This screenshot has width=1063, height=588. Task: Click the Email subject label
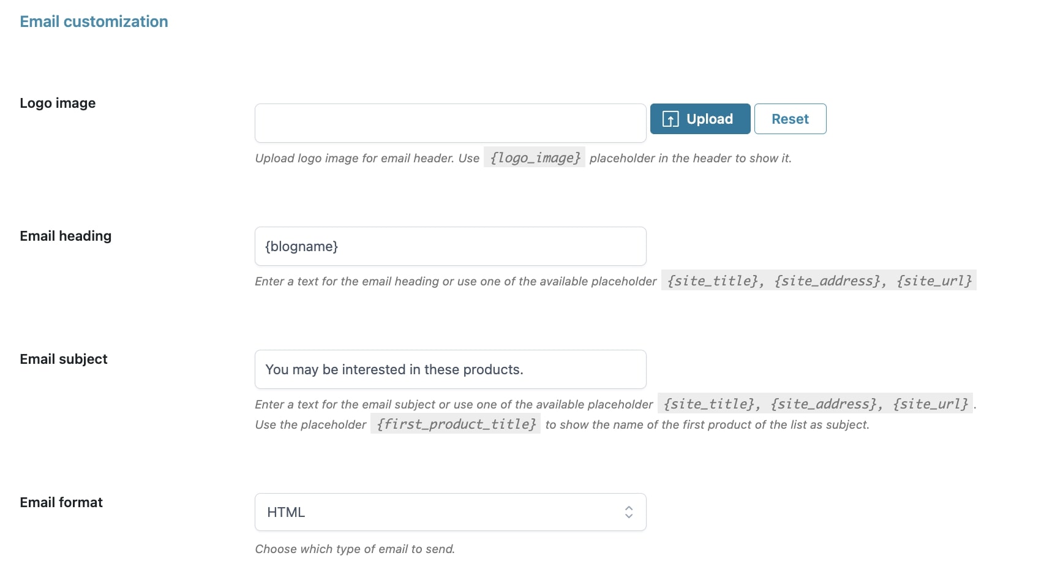click(x=64, y=359)
